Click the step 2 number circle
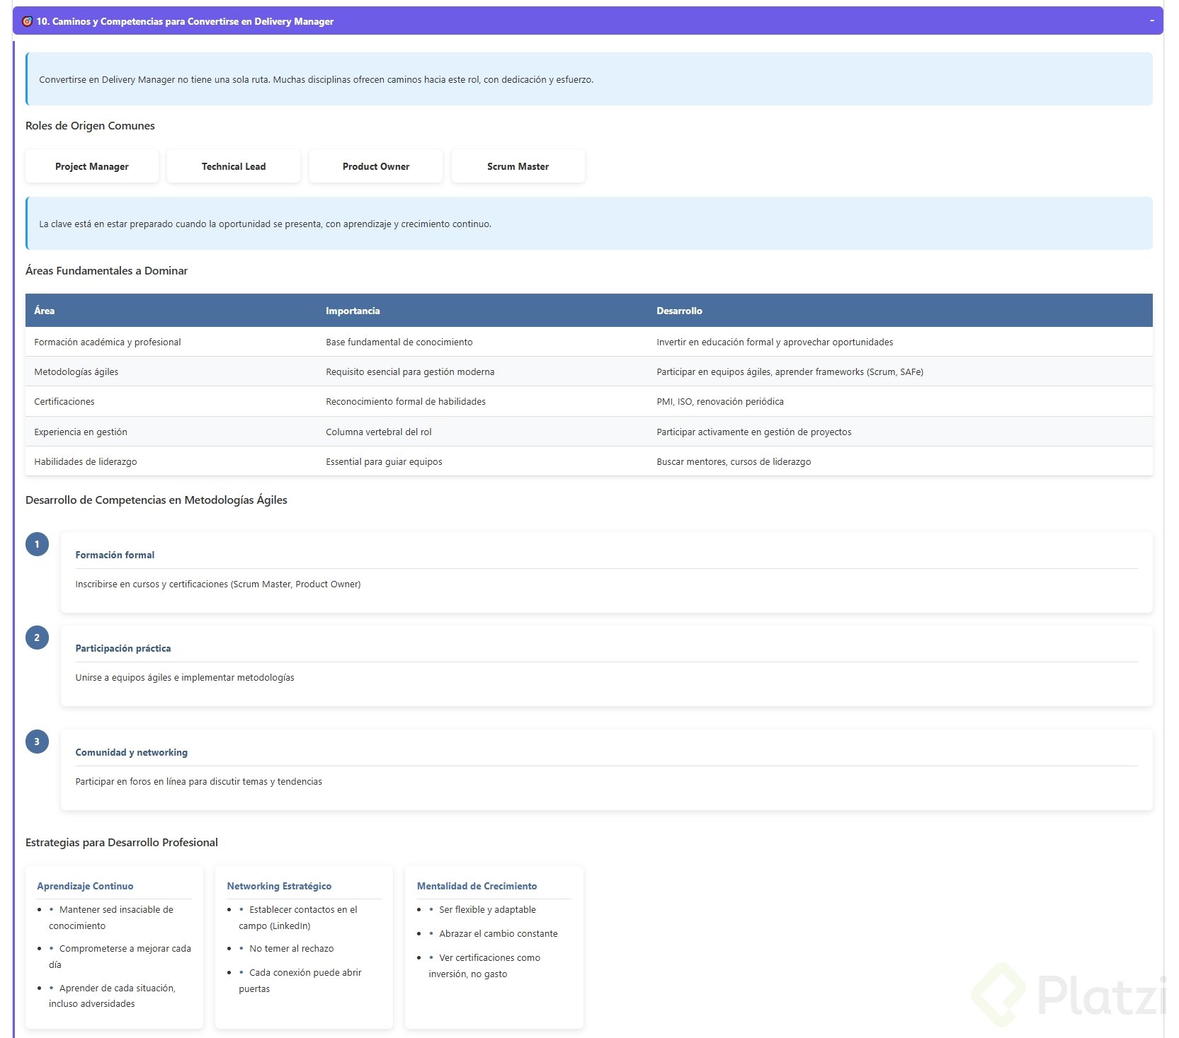Screen dimensions: 1179x1038 pos(37,638)
